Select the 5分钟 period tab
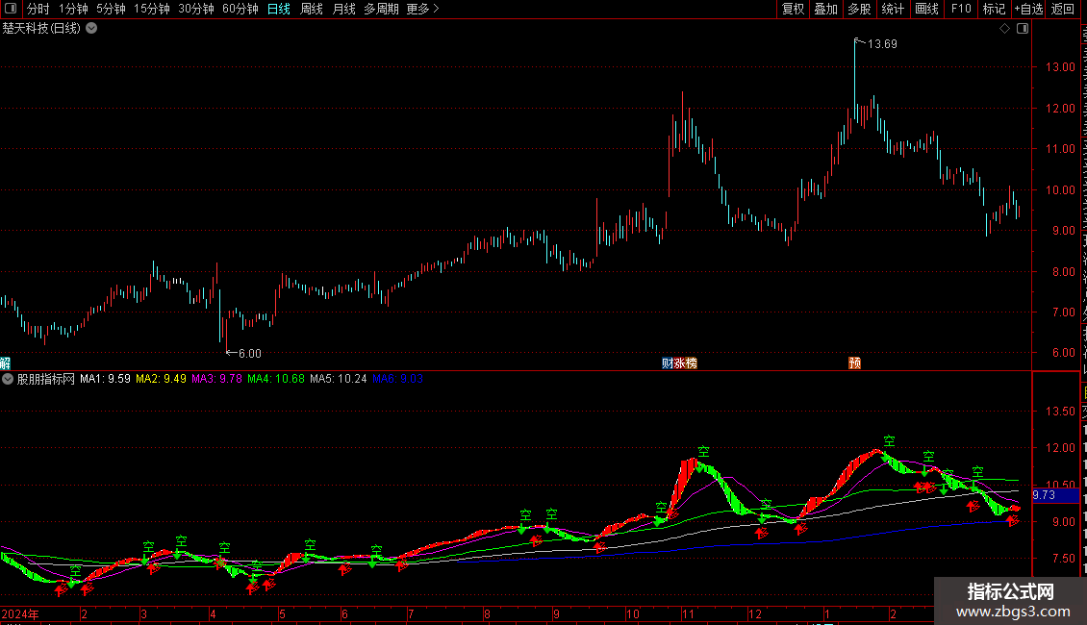The height and width of the screenshot is (625, 1087). [x=111, y=9]
